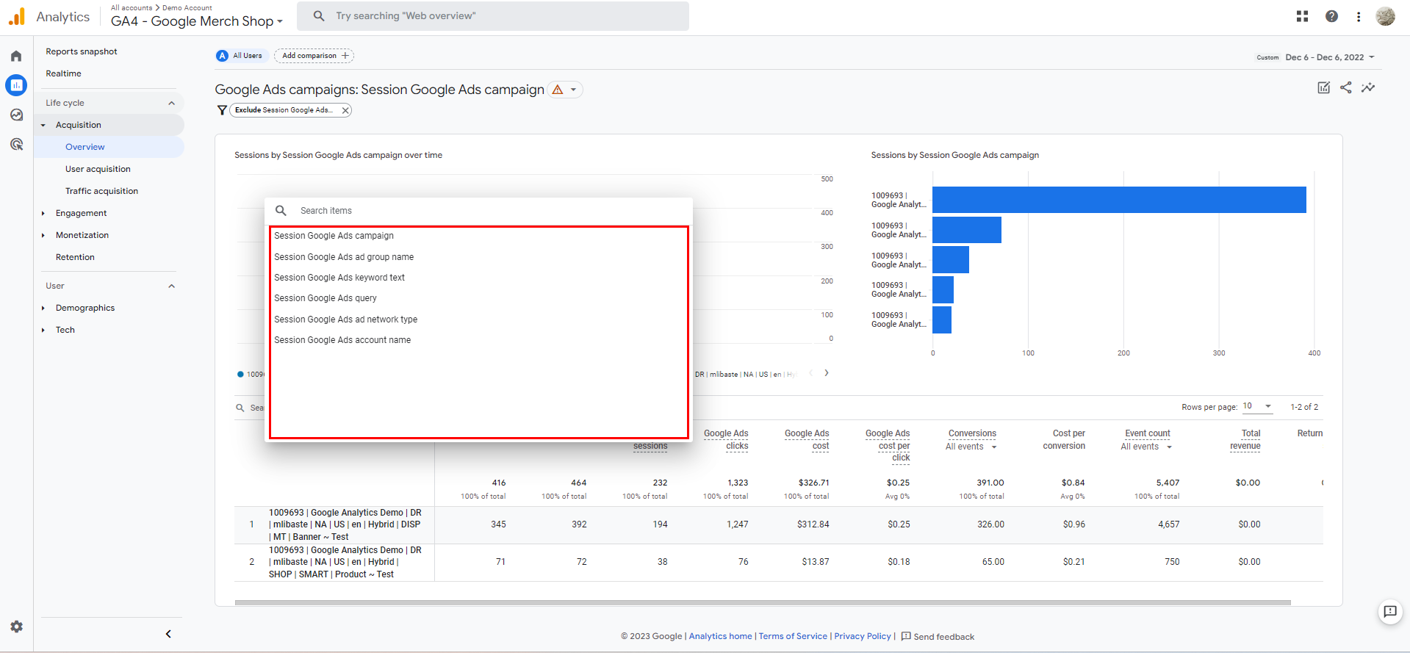Open the date range Dec 6 - Dec 6, 2022 picker

1330,57
